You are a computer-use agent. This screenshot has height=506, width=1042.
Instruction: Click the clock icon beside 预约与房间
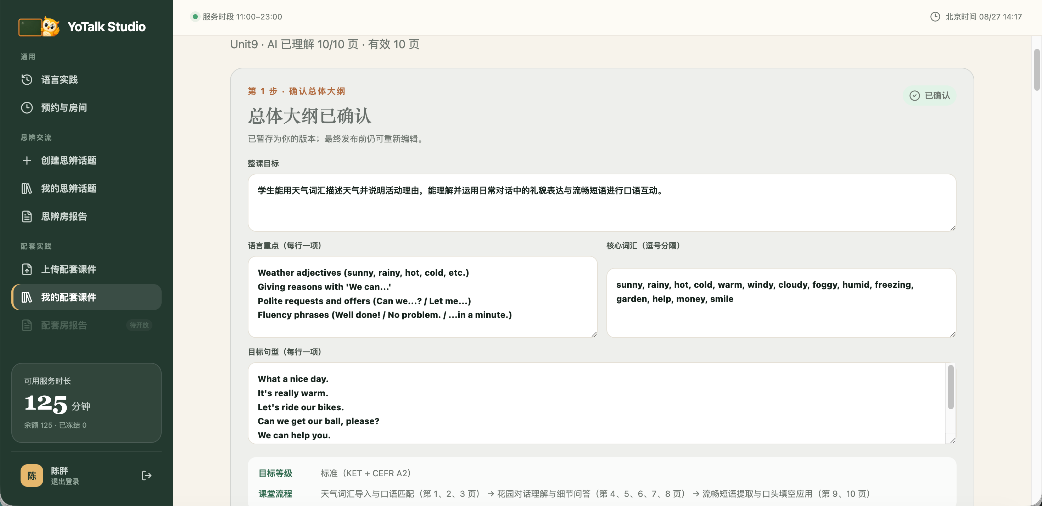(x=27, y=108)
